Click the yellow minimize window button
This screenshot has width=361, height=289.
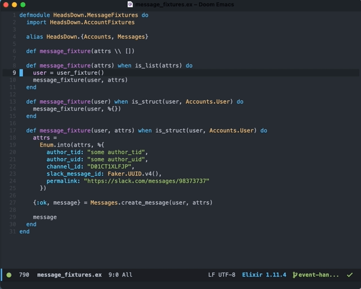(x=15, y=5)
